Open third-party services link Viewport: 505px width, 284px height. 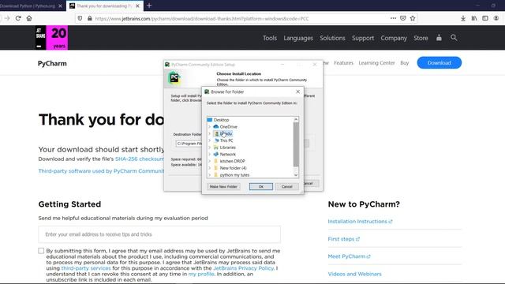click(x=86, y=268)
